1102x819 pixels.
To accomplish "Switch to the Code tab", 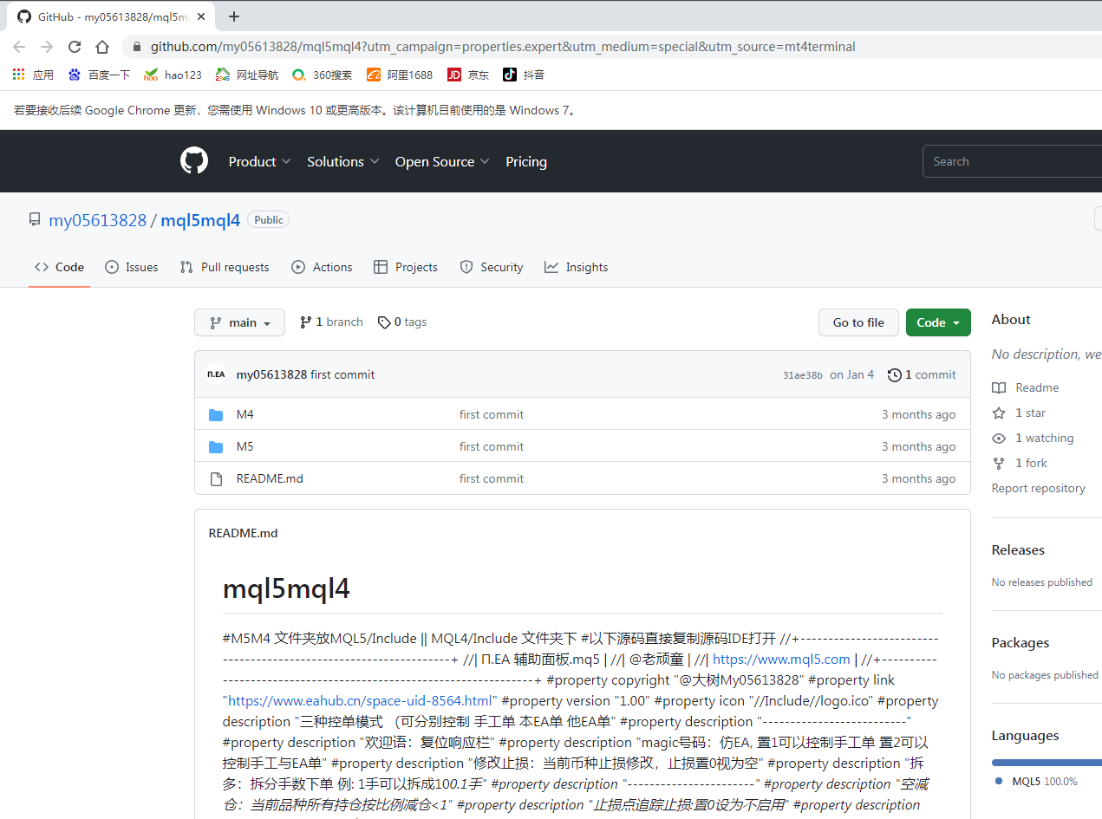I will [59, 267].
